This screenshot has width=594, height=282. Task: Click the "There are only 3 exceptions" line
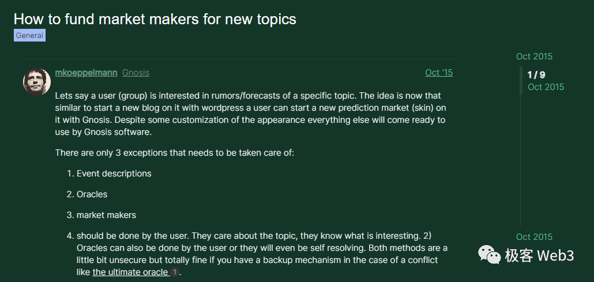point(175,153)
